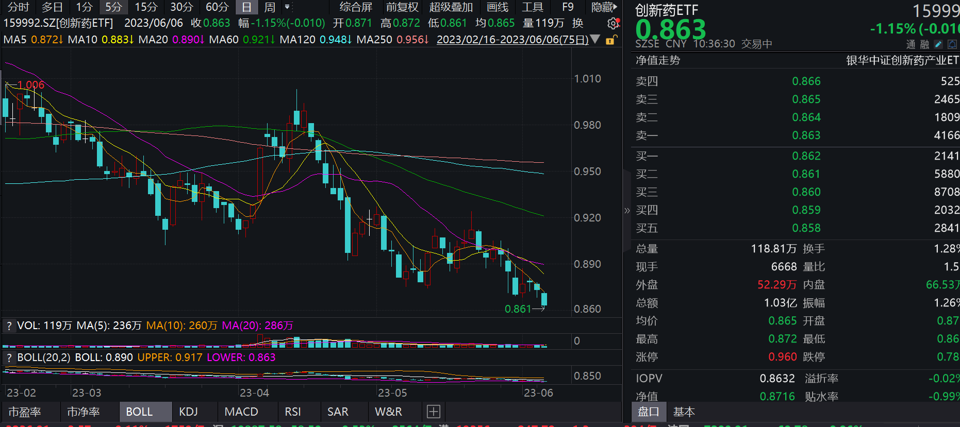Select the MACD indicator tab
The image size is (960, 427).
241,412
